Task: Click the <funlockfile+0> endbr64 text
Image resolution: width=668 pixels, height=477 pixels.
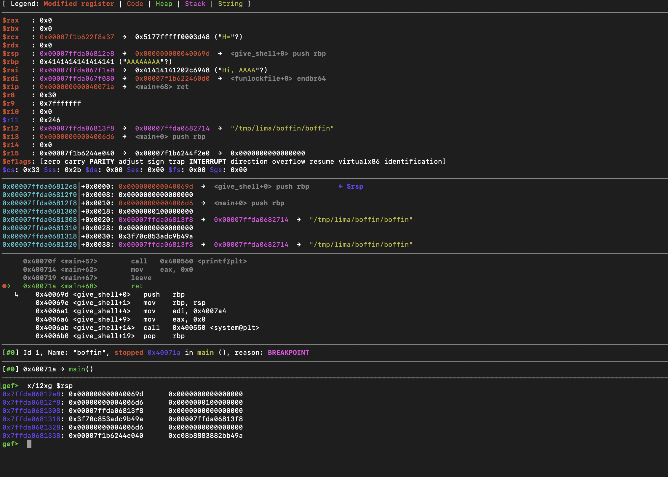Action: point(278,79)
